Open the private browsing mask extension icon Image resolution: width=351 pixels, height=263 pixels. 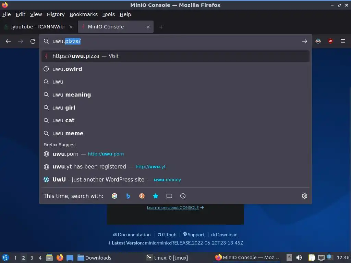tap(318, 41)
